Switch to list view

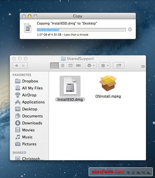coord(63,66)
